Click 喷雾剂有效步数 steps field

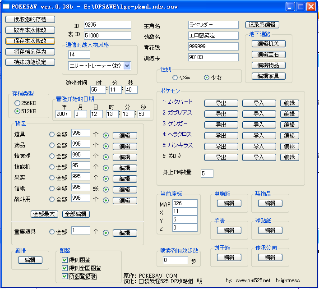176,260
